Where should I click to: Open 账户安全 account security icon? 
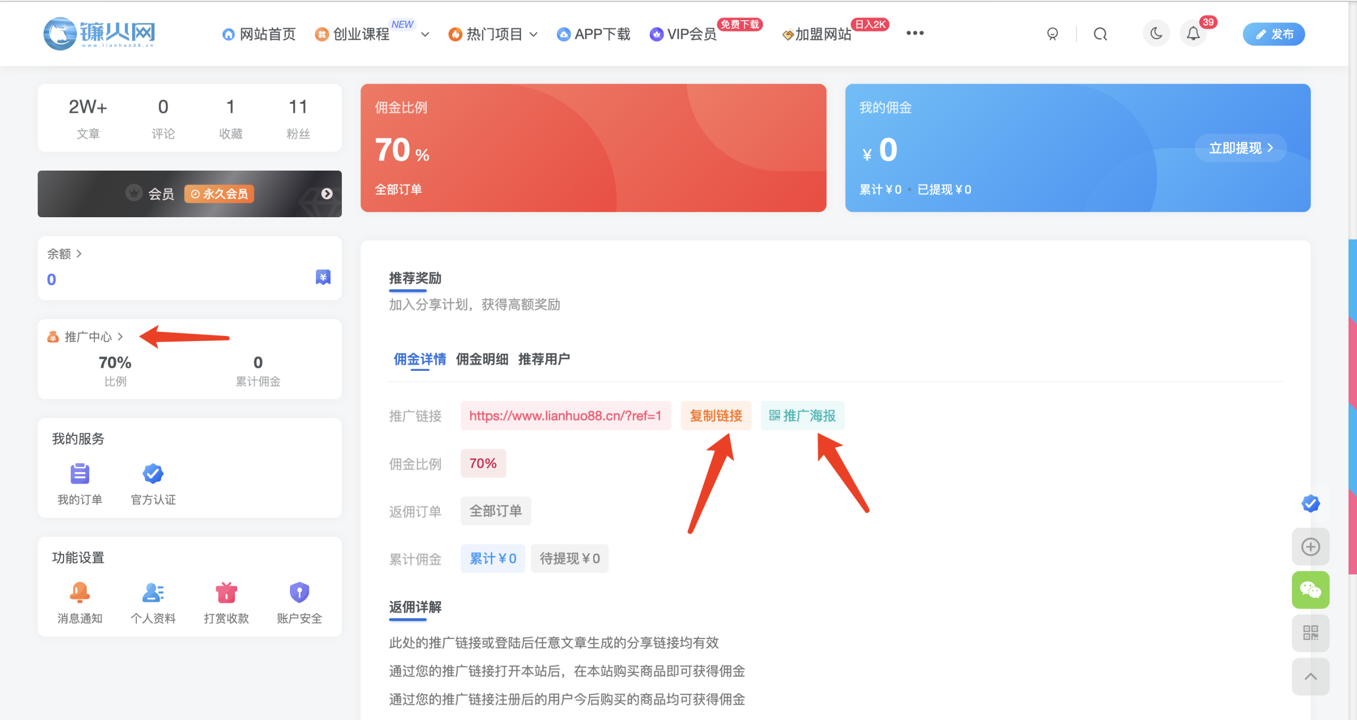[298, 592]
